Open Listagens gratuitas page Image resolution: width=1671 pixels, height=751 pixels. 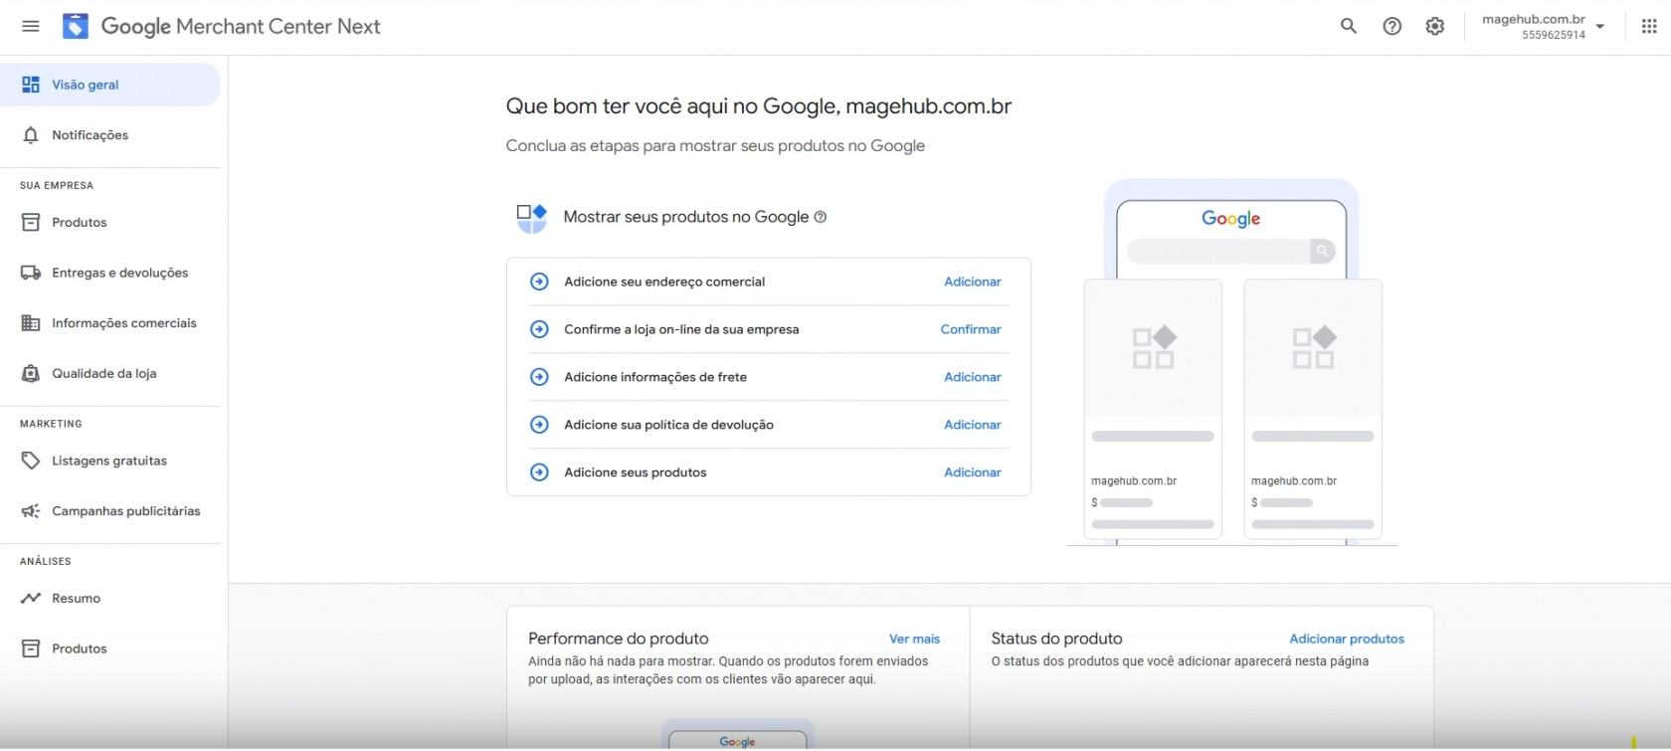[109, 461]
